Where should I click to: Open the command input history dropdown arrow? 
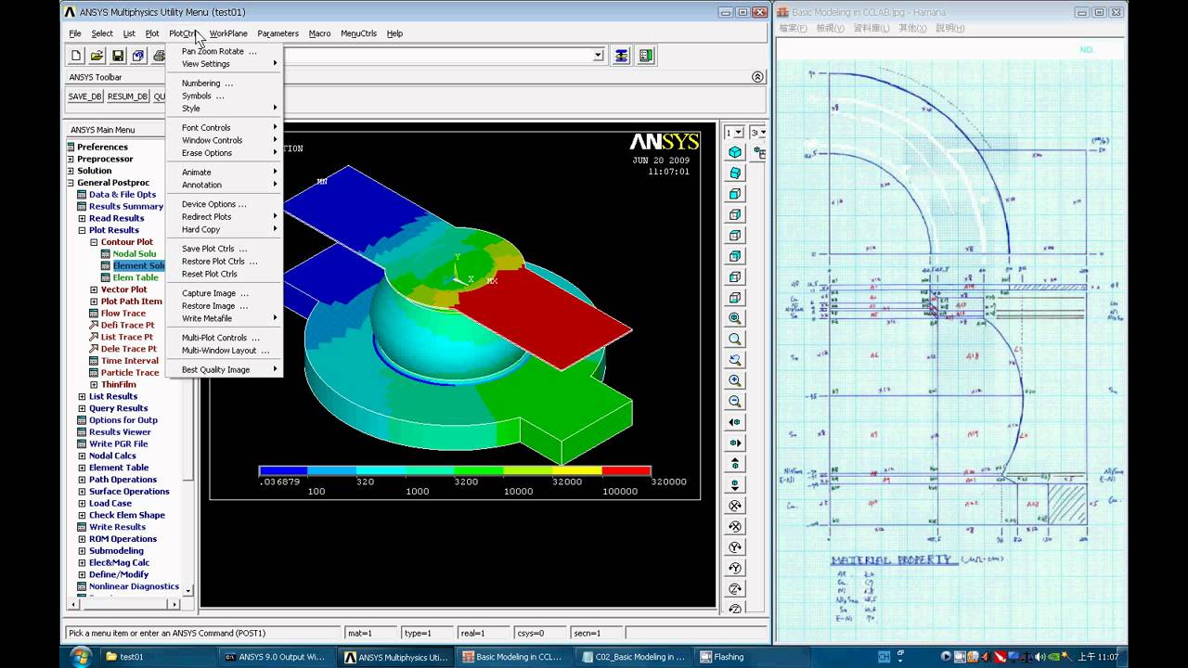tap(599, 56)
